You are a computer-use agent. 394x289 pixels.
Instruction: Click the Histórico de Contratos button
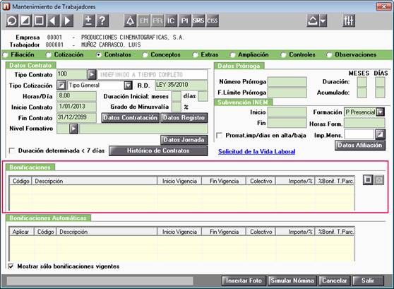(158, 151)
